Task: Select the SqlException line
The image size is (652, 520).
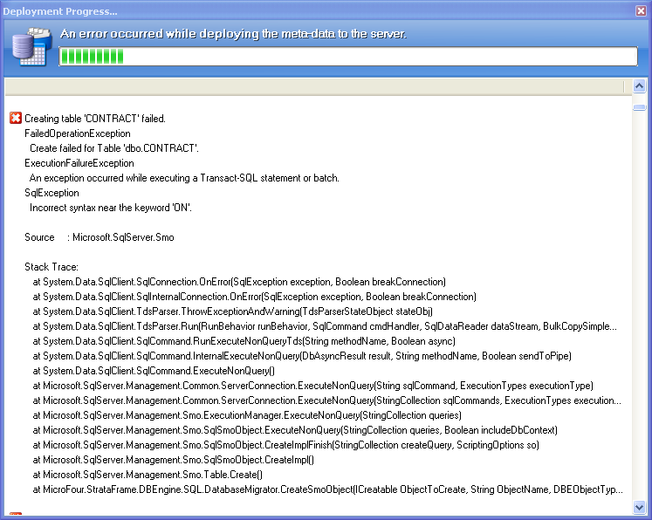Action: 51,193
